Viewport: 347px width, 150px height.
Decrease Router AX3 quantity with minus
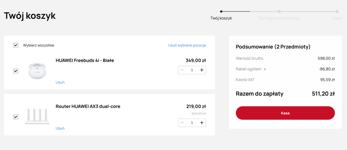pyautogui.click(x=182, y=123)
